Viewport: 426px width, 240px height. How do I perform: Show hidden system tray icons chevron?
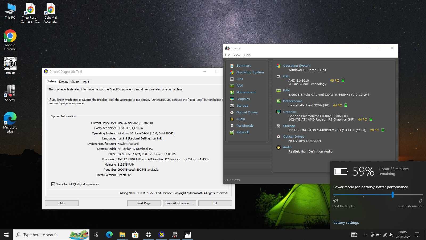click(x=365, y=235)
